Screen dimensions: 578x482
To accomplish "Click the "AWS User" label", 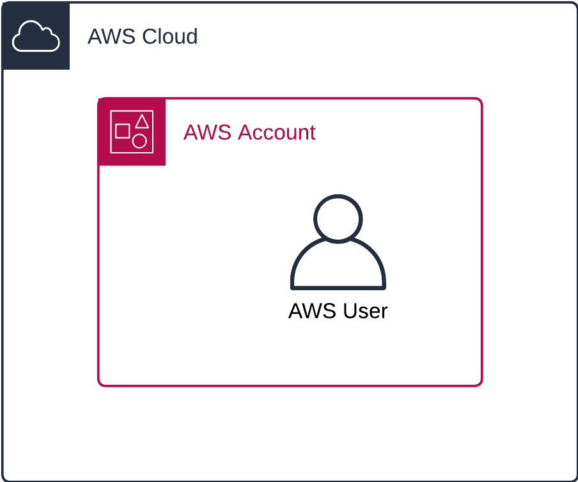I will [x=338, y=311].
